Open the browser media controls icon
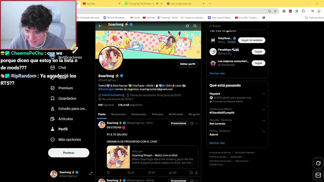Viewport: 324px width, 182px height. point(313,11)
